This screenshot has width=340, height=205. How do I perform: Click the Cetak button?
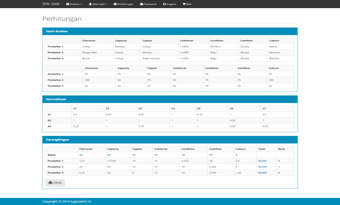pyautogui.click(x=55, y=182)
